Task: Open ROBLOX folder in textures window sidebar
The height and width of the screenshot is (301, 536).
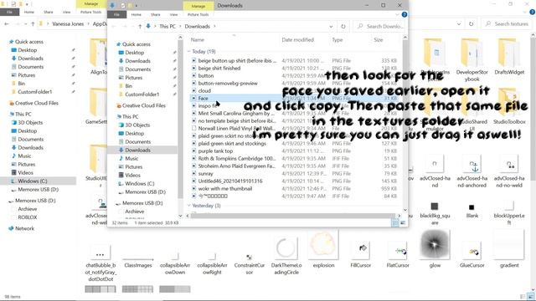Action: point(28,217)
